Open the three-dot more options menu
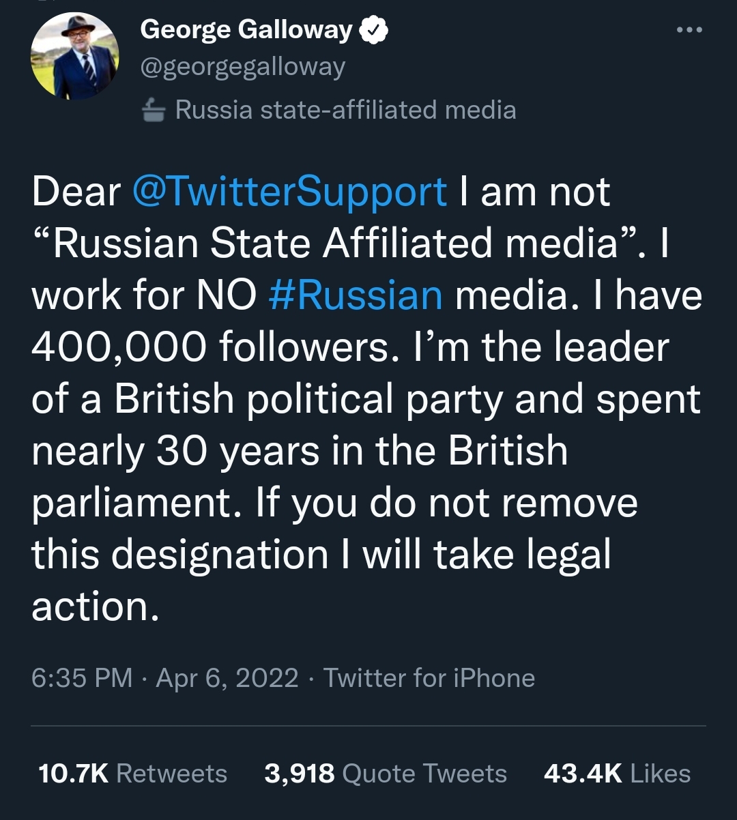The width and height of the screenshot is (737, 820). pyautogui.click(x=688, y=30)
